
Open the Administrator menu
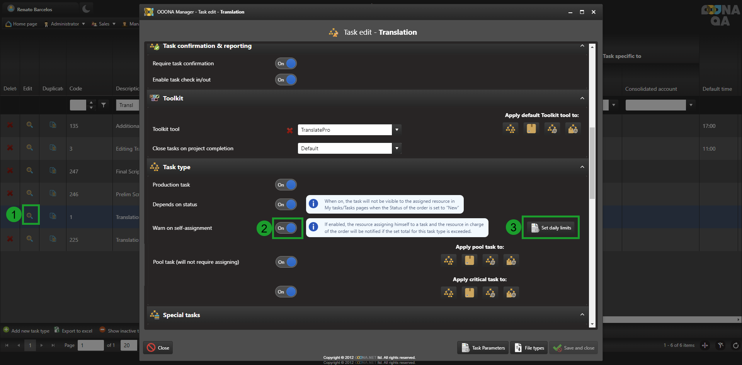65,24
